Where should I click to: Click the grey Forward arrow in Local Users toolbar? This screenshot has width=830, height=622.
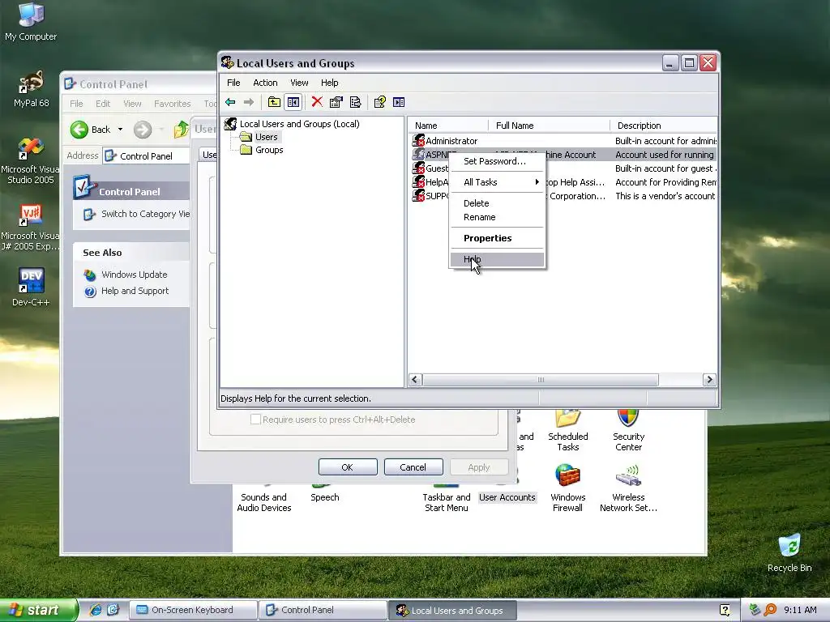pyautogui.click(x=249, y=102)
